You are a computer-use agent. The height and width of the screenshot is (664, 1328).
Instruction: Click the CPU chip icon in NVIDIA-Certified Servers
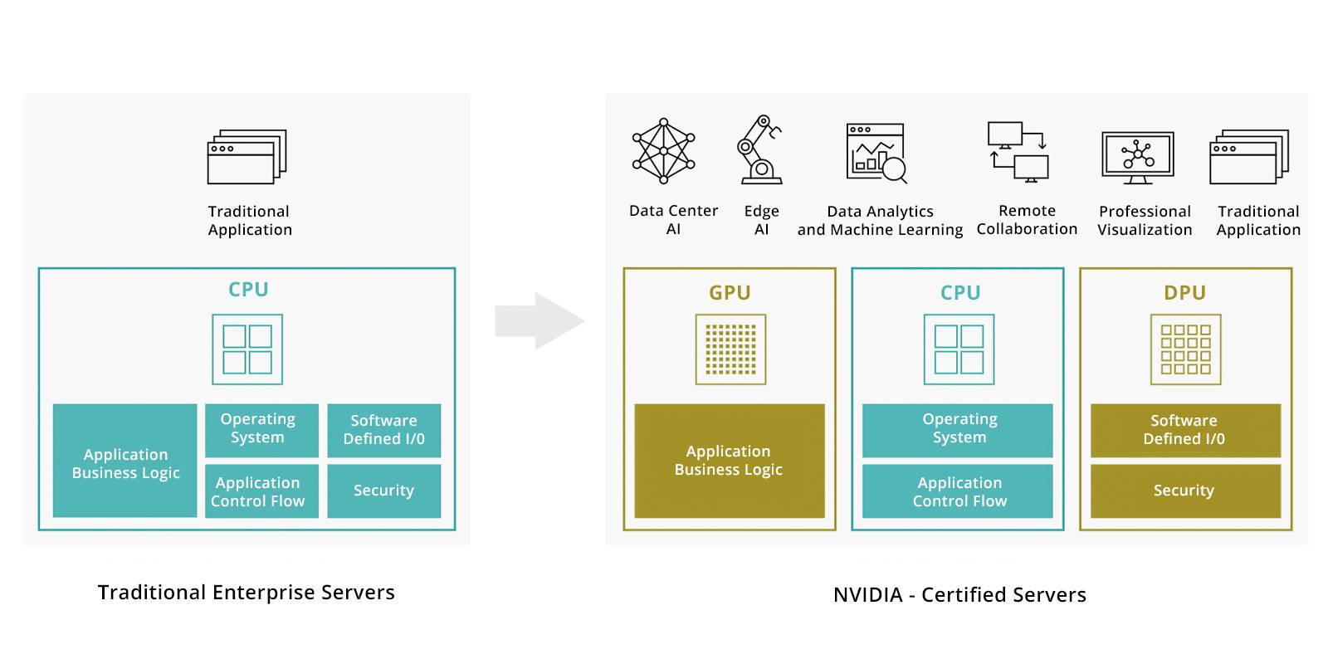point(959,349)
